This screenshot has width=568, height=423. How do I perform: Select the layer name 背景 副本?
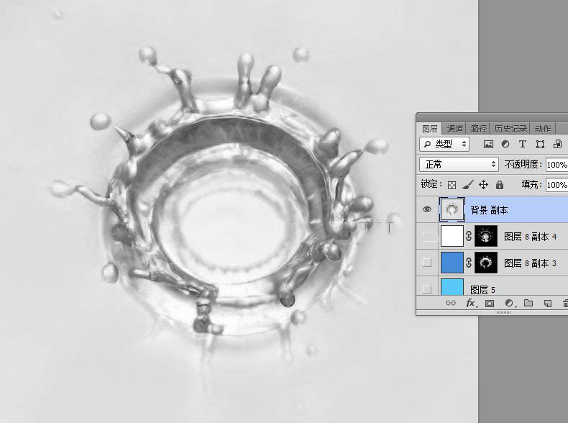click(x=489, y=210)
